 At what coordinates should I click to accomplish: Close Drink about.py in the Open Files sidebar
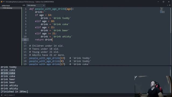point(2,8)
